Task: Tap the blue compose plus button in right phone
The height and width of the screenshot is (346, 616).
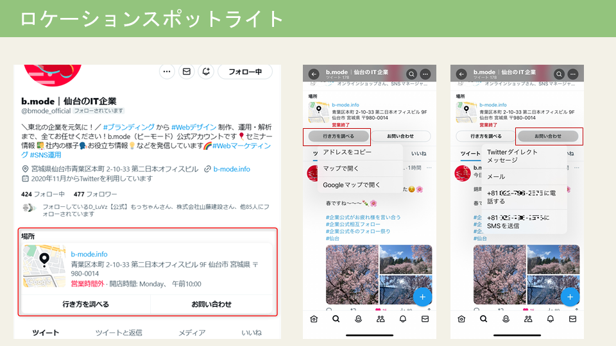Action: (x=570, y=297)
